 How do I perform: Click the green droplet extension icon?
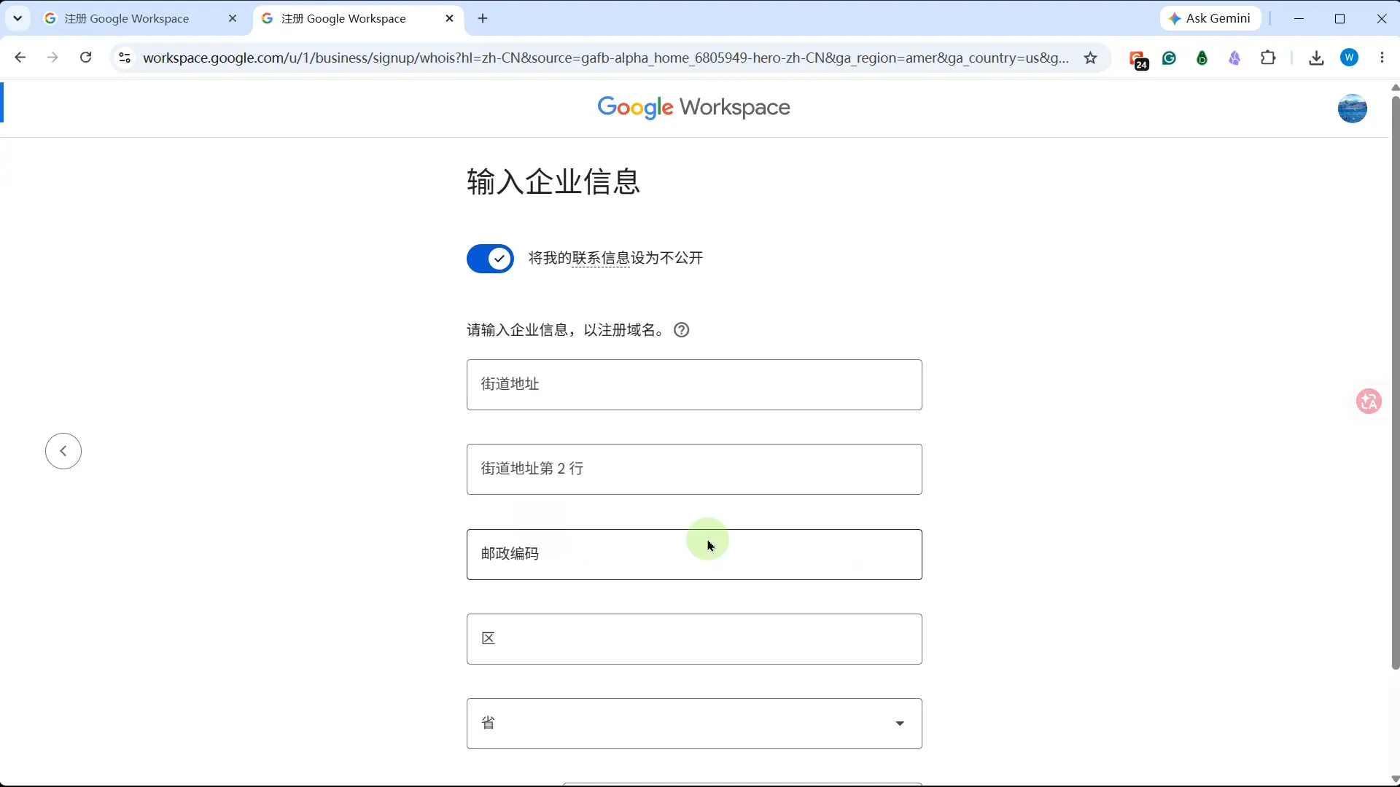tap(1202, 58)
